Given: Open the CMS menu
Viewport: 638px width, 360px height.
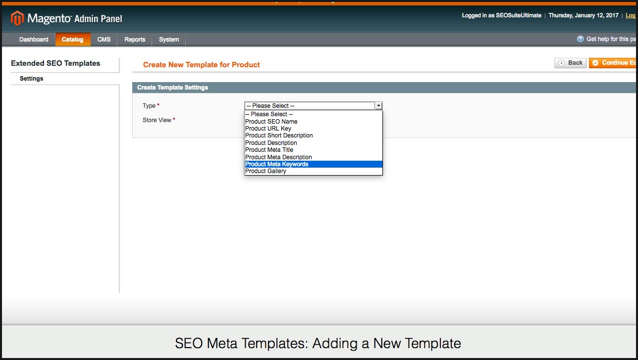Looking at the screenshot, I should click(104, 40).
